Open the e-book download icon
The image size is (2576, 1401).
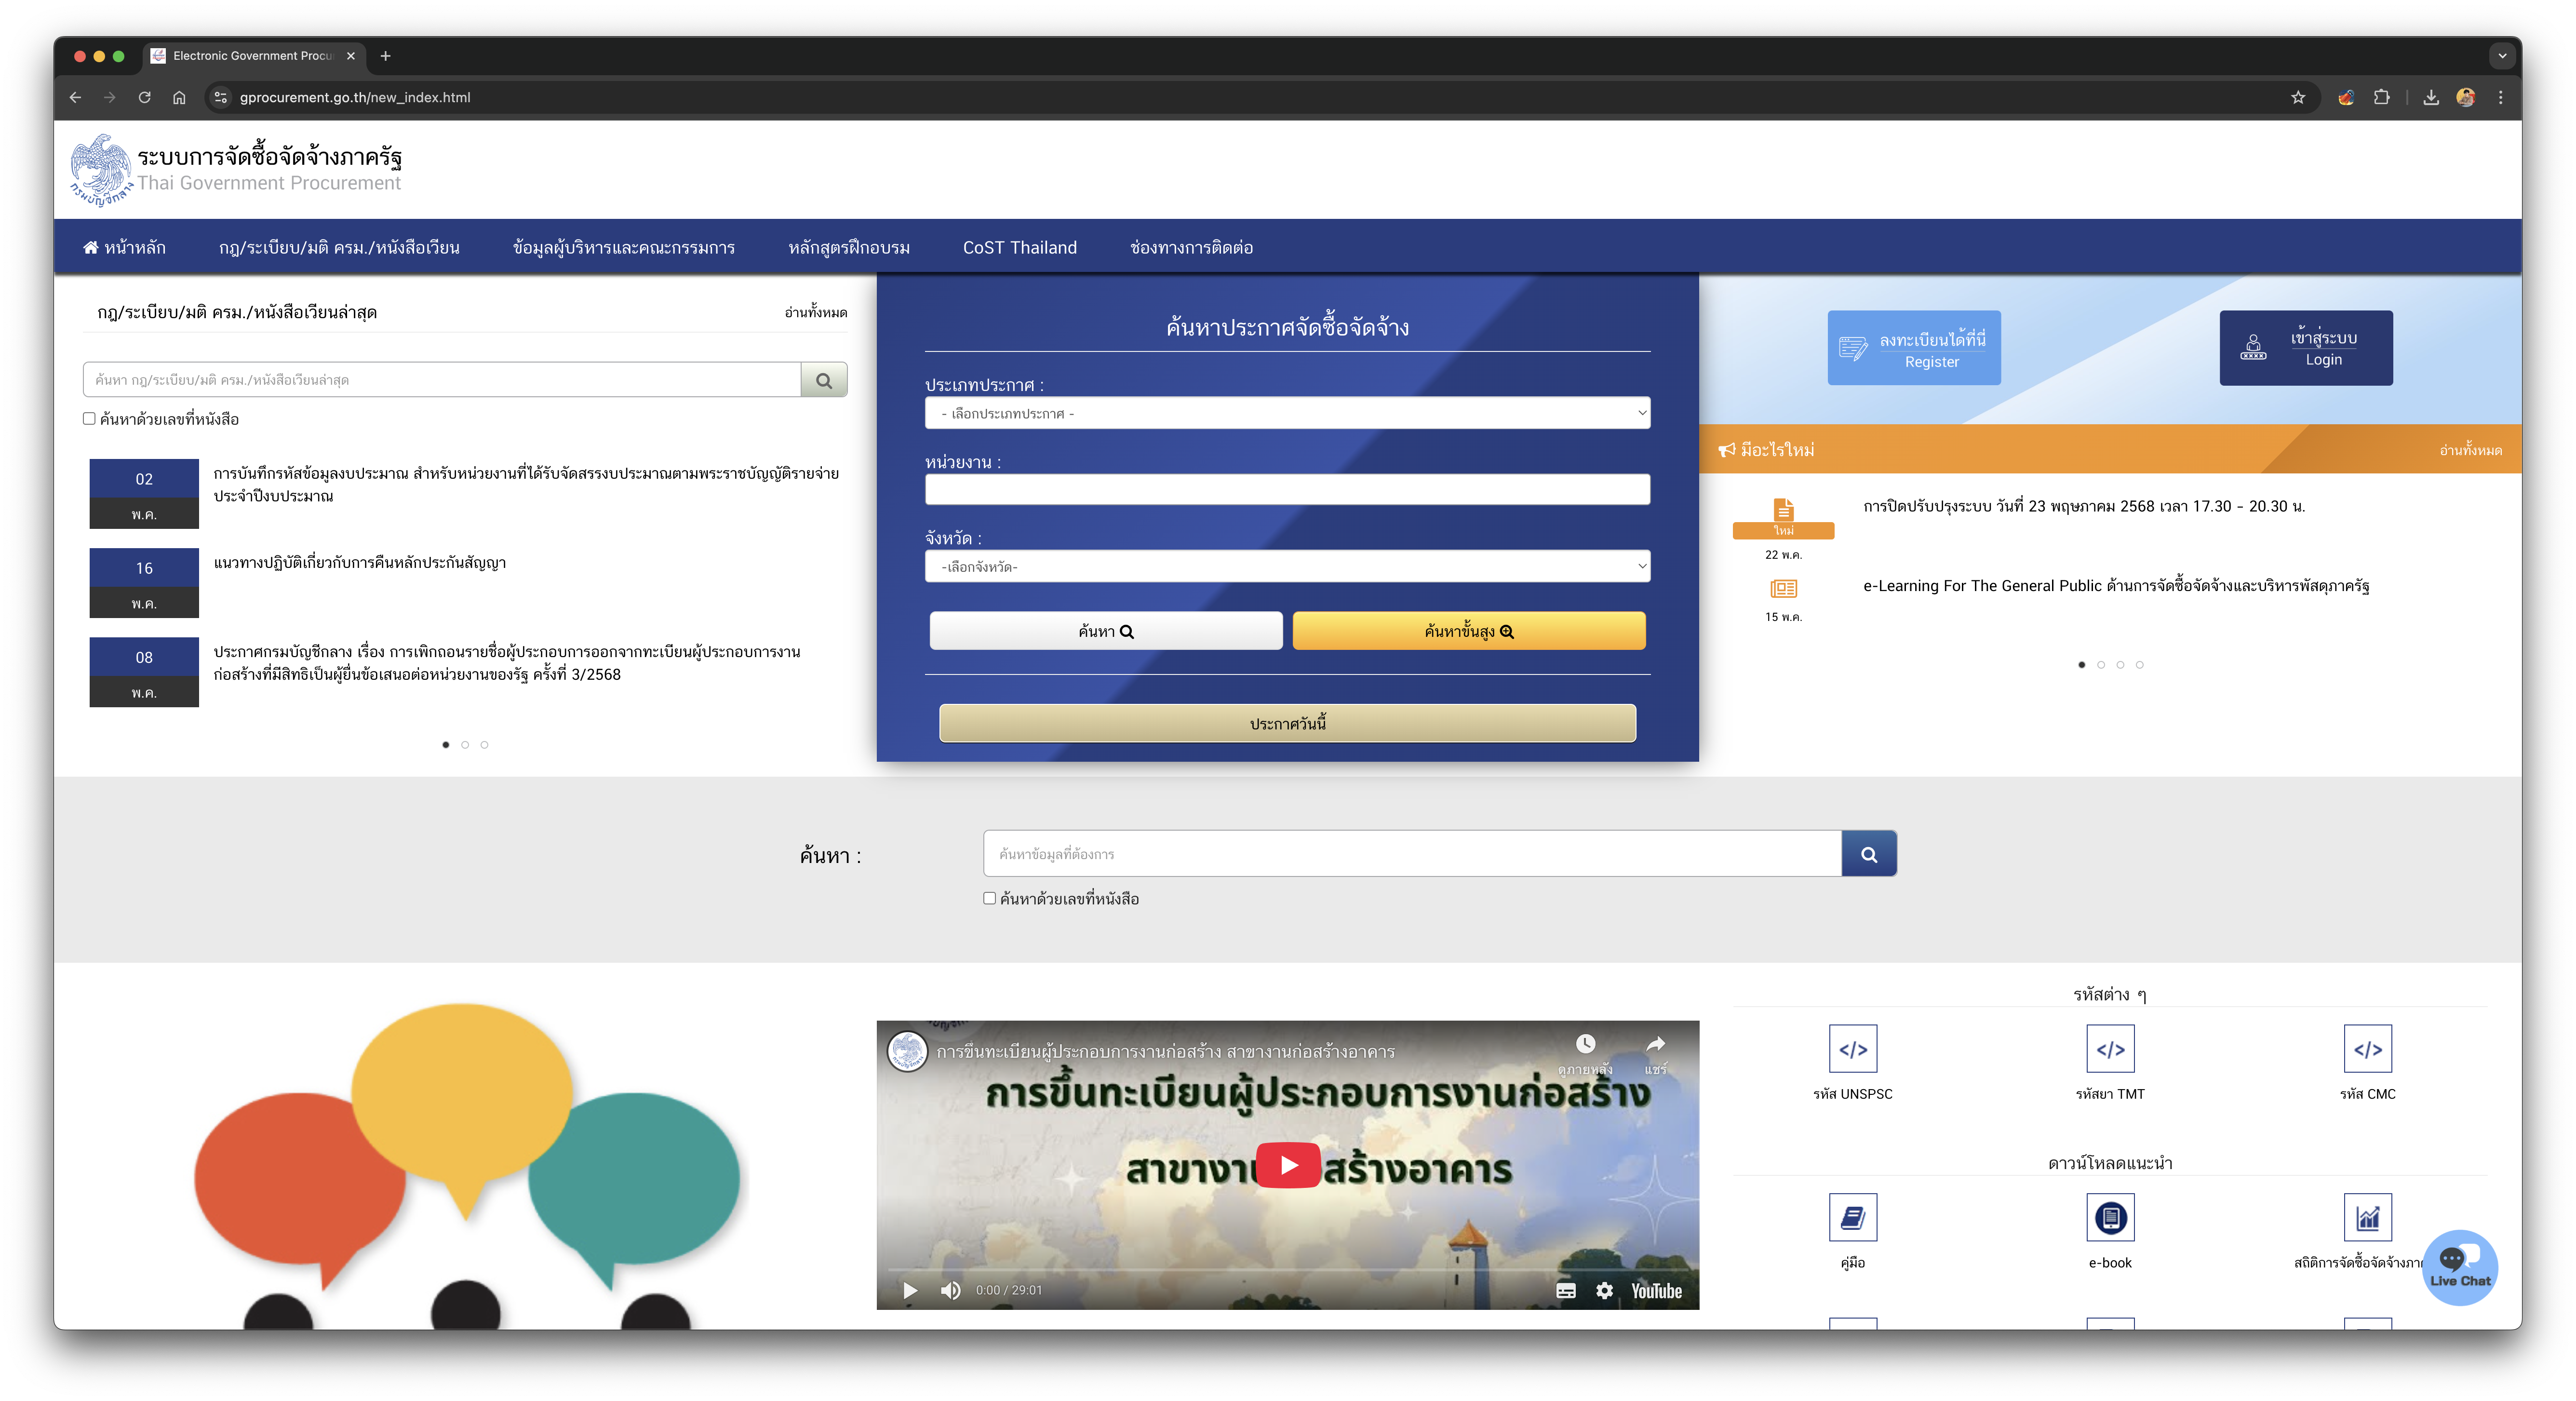pyautogui.click(x=2110, y=1217)
